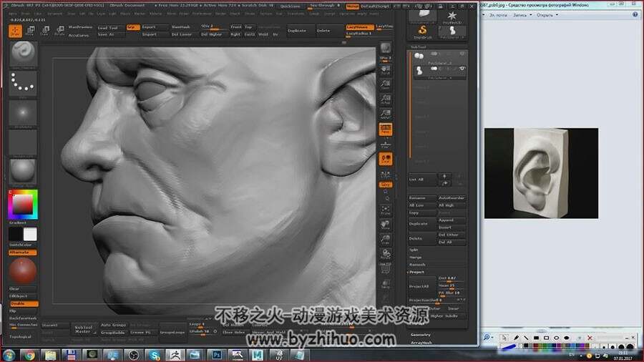Toggle Perspective orange button in right shelf
The image size is (644, 362).
pos(385,129)
